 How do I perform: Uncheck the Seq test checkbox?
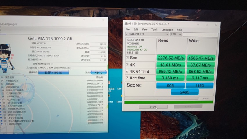127,58
